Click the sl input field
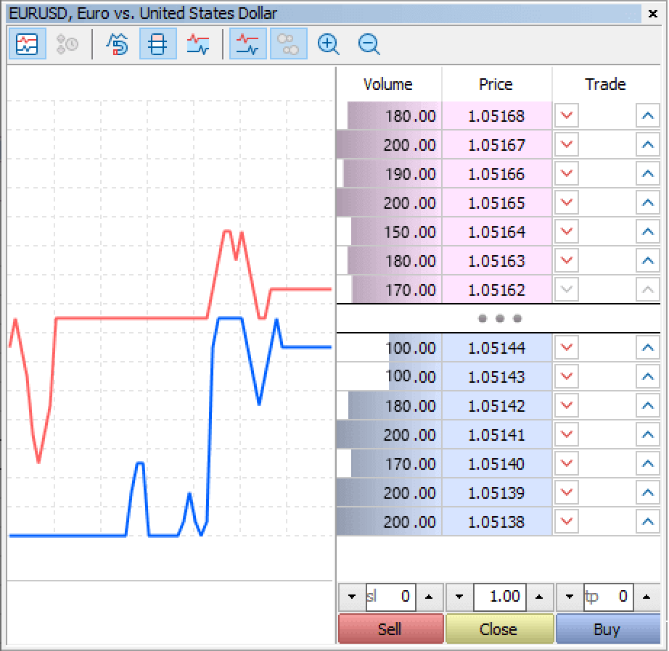This screenshot has width=669, height=651. tap(390, 597)
